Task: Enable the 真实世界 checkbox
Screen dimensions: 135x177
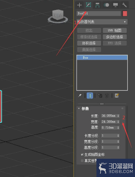Action: pos(82,161)
